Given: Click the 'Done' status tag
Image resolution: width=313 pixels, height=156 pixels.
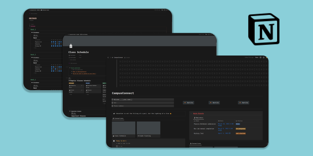Looking at the screenshot, I should (238, 124).
